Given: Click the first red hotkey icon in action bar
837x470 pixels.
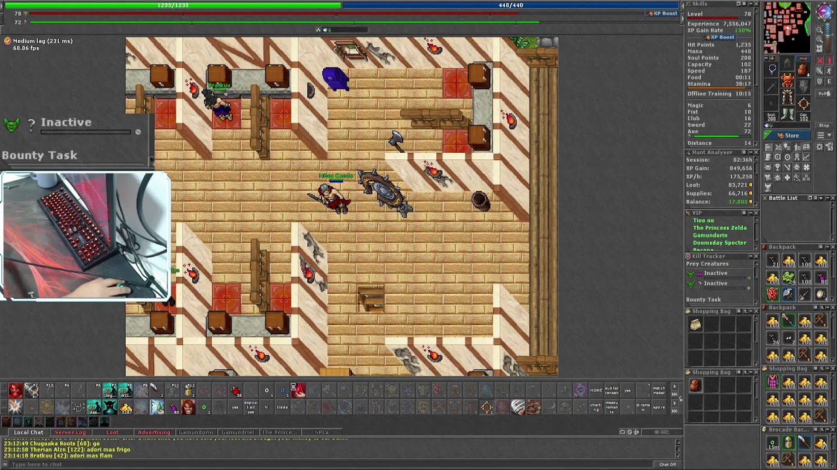Looking at the screenshot, I should pos(15,391).
